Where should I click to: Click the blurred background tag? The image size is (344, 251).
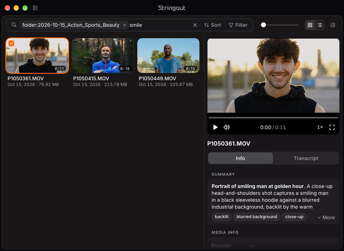click(257, 217)
